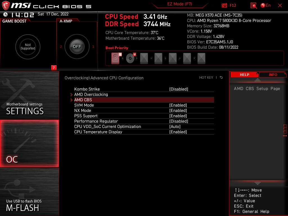Toggle the A-XMP OFF knob
The image size is (288, 216).
[x=77, y=46]
